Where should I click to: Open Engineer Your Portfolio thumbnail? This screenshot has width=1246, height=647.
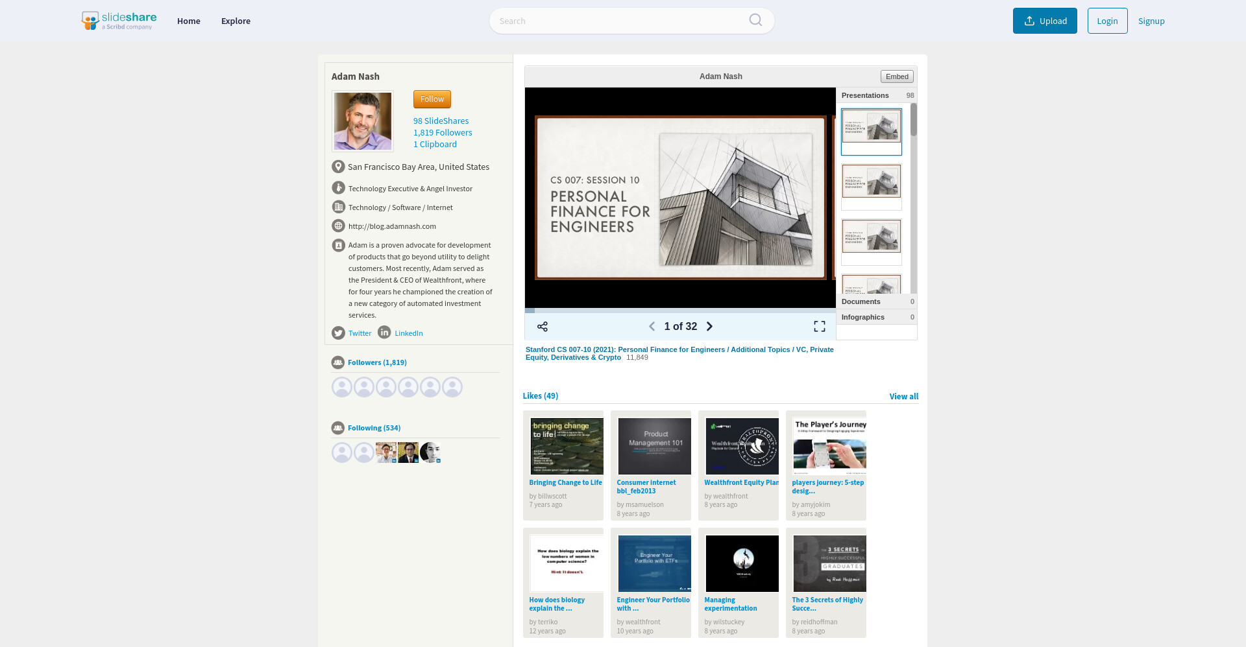[x=654, y=563]
